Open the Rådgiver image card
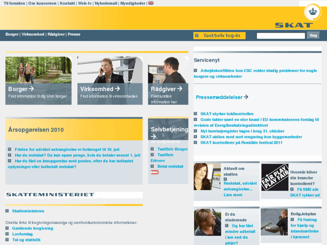The height and width of the screenshot is (245, 327). [x=168, y=80]
